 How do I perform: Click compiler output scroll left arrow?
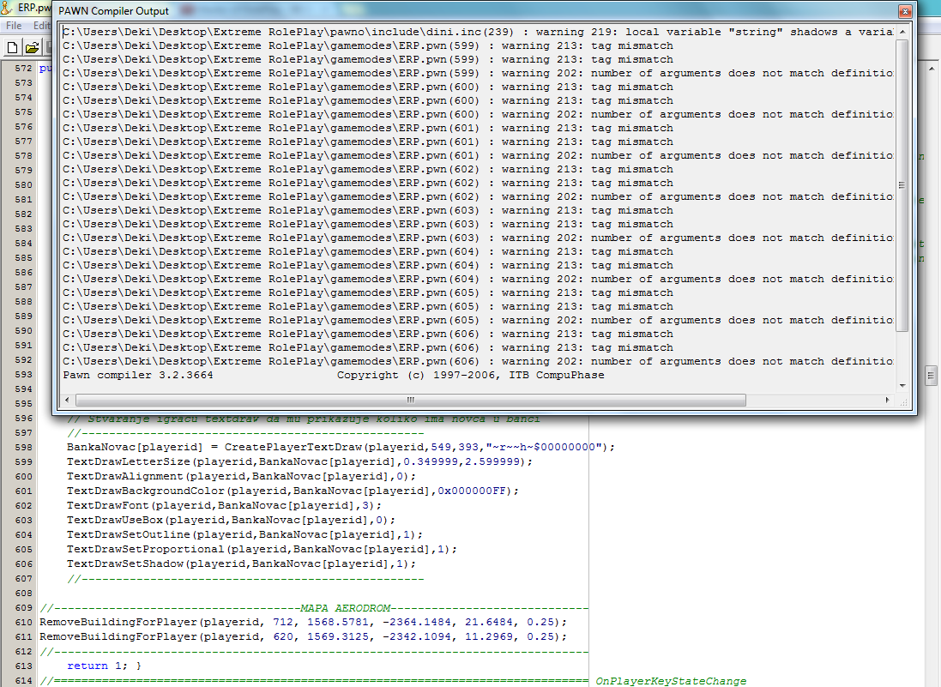67,400
